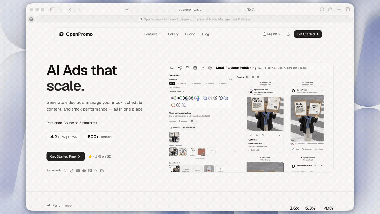Click the Get Started Free button
This screenshot has height=214, width=380.
pyautogui.click(x=65, y=156)
